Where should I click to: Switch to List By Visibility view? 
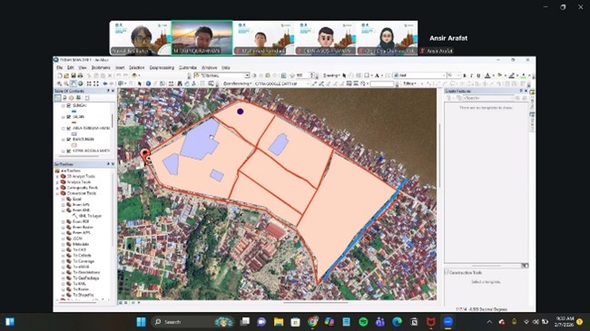[x=71, y=98]
